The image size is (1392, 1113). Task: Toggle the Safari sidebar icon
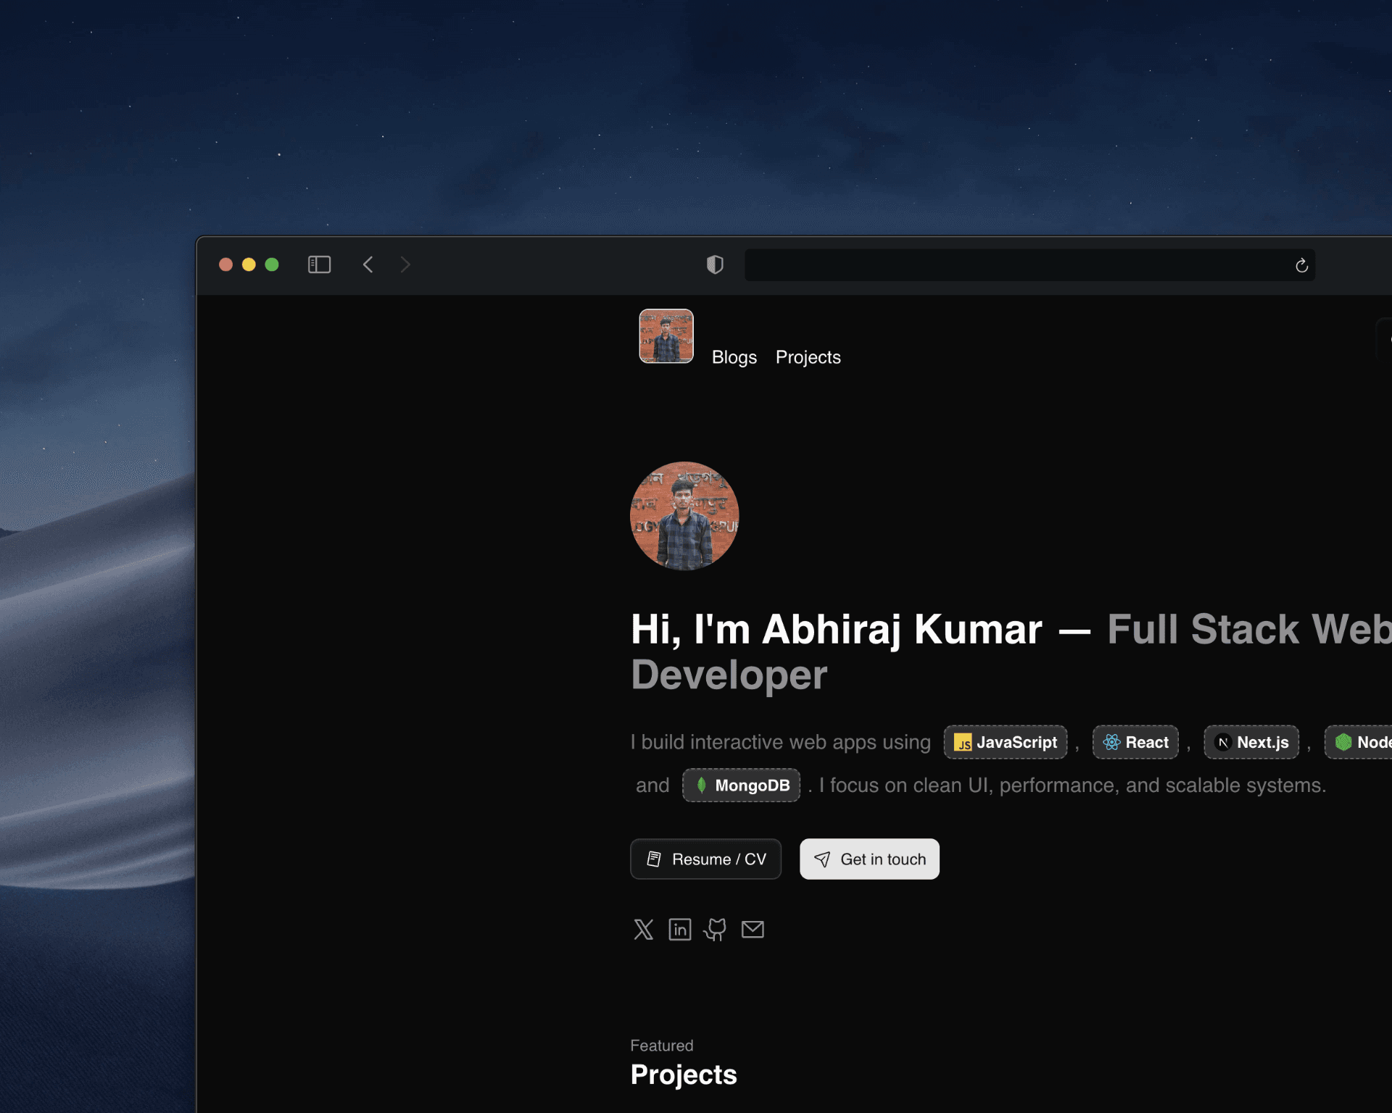click(319, 264)
